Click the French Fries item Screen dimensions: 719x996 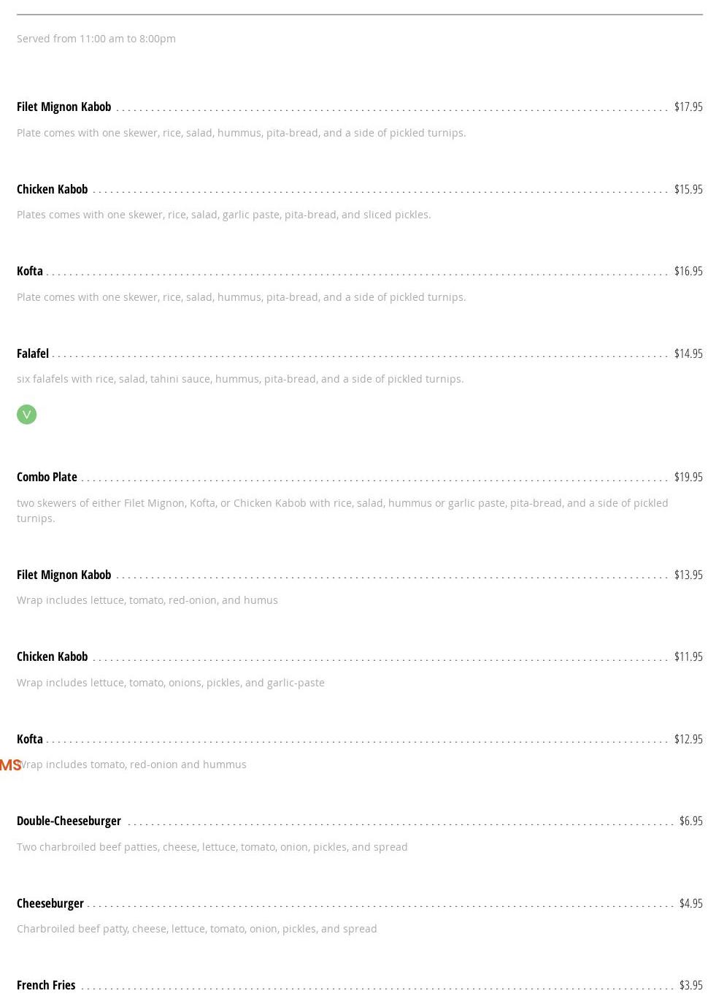pyautogui.click(x=46, y=985)
